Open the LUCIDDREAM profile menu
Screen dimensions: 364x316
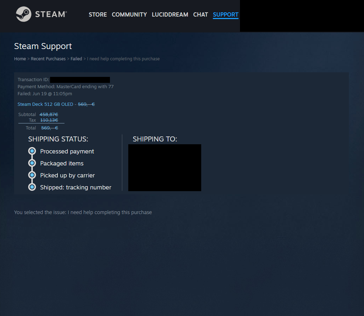(x=170, y=15)
